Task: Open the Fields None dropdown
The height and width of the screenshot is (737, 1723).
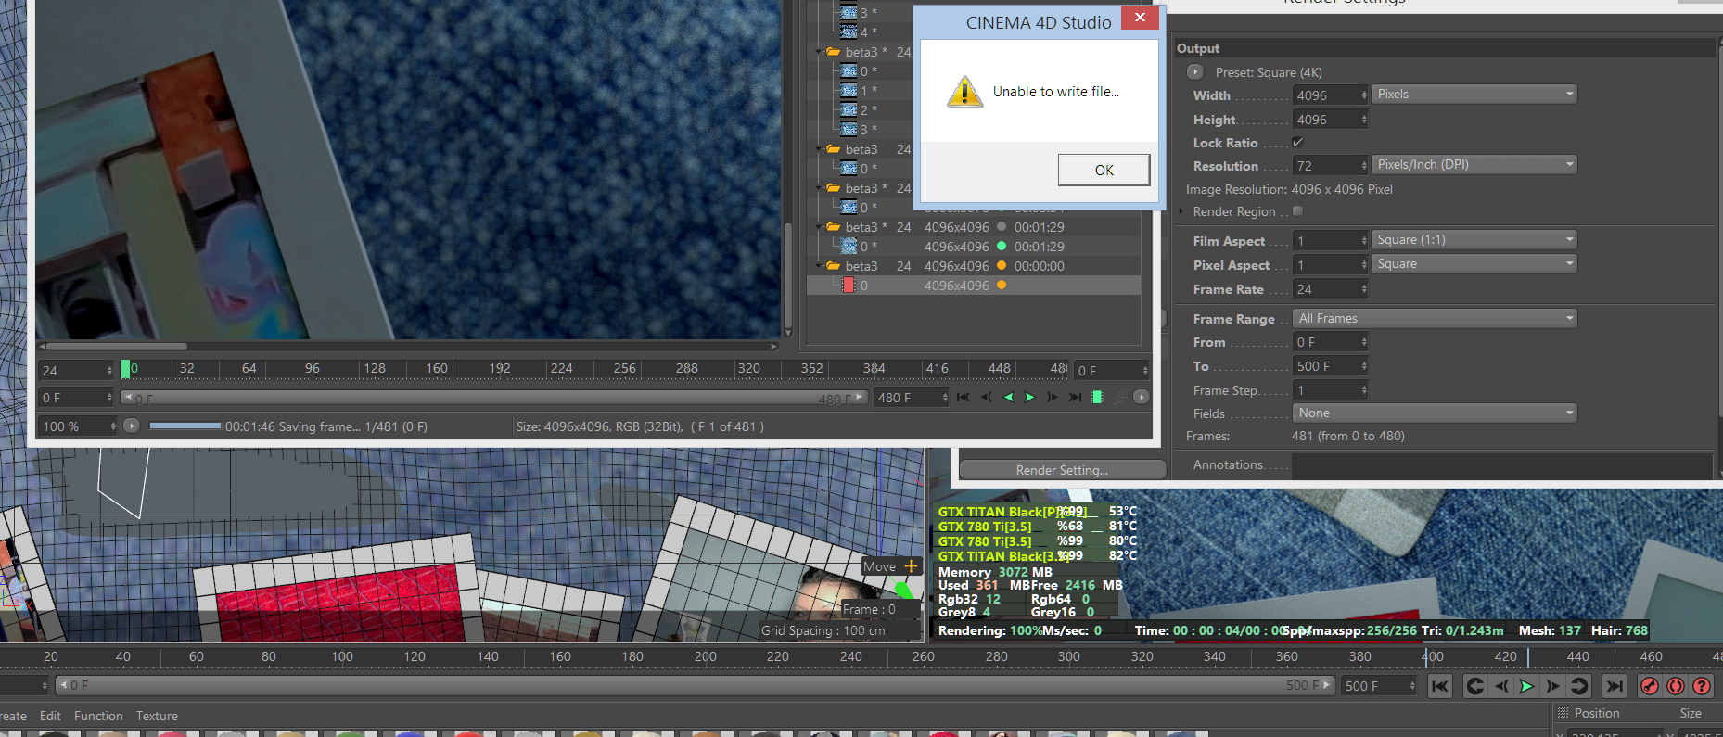Action: 1435,413
